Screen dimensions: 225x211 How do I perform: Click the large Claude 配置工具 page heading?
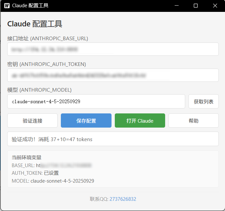click(x=35, y=24)
